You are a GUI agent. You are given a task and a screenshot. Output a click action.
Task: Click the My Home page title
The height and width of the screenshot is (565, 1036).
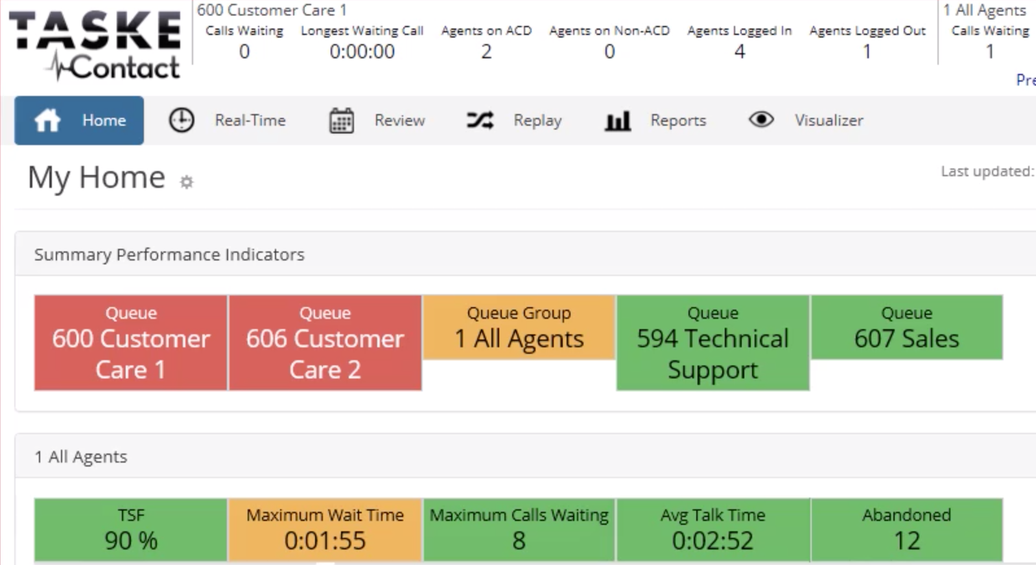coord(97,178)
